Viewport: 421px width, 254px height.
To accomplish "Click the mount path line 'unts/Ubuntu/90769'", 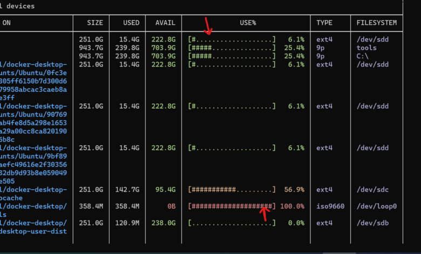I will (x=33, y=115).
